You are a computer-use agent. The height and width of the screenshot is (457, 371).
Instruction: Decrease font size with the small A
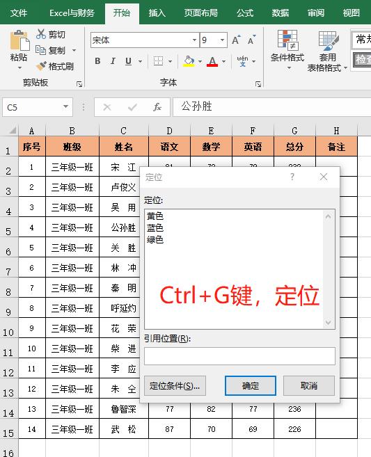pyautogui.click(x=252, y=40)
